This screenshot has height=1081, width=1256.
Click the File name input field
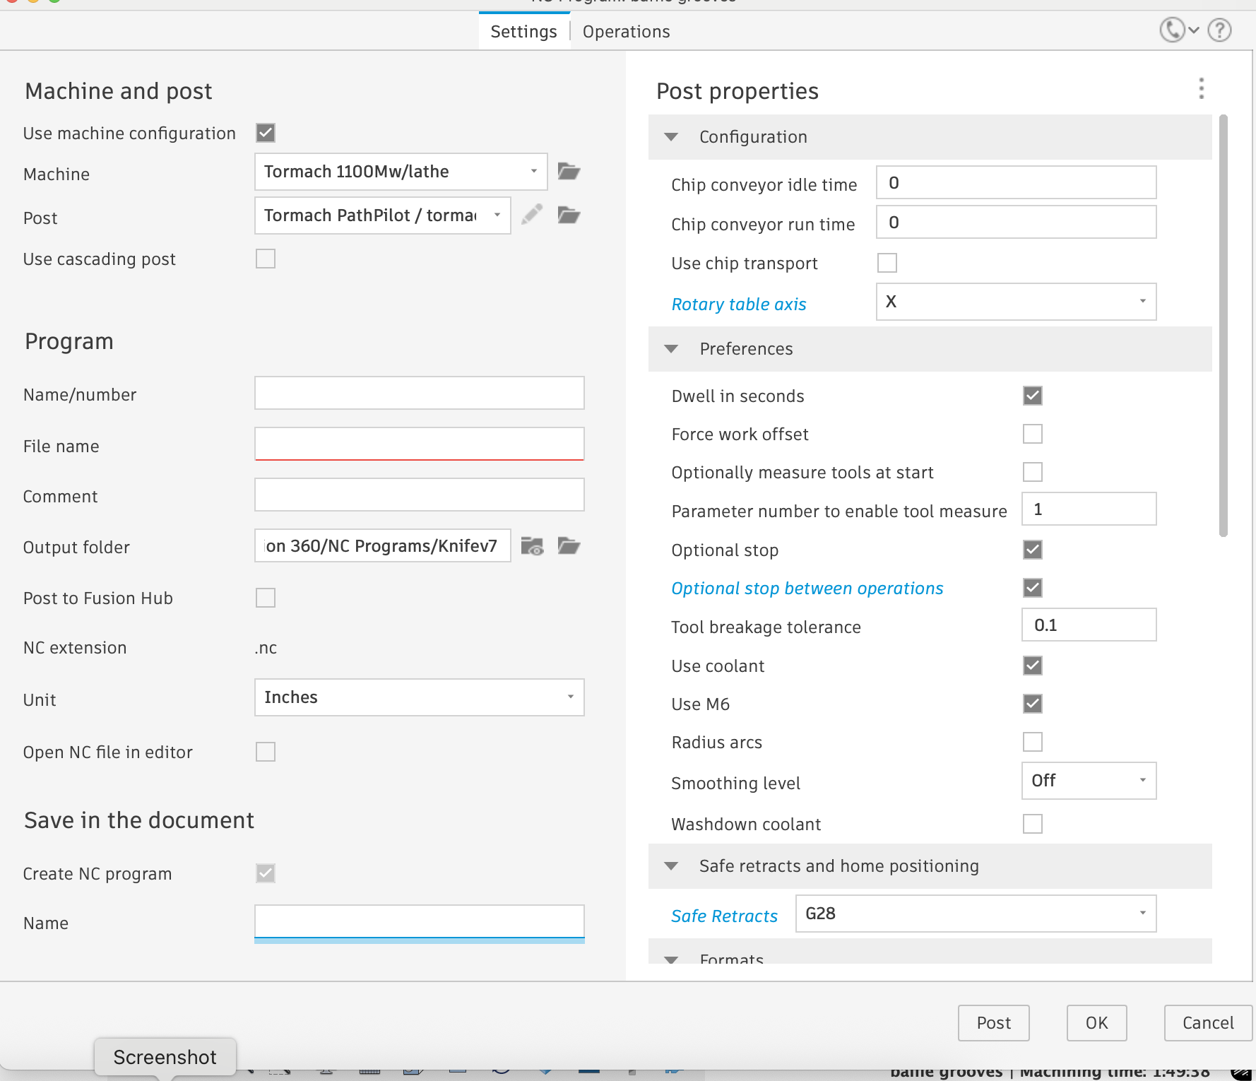[x=419, y=444]
